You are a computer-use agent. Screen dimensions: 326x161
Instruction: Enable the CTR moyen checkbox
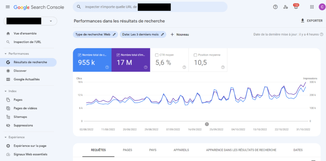point(157,55)
